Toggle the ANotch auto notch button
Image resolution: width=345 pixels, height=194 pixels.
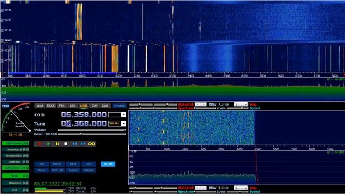88,170
